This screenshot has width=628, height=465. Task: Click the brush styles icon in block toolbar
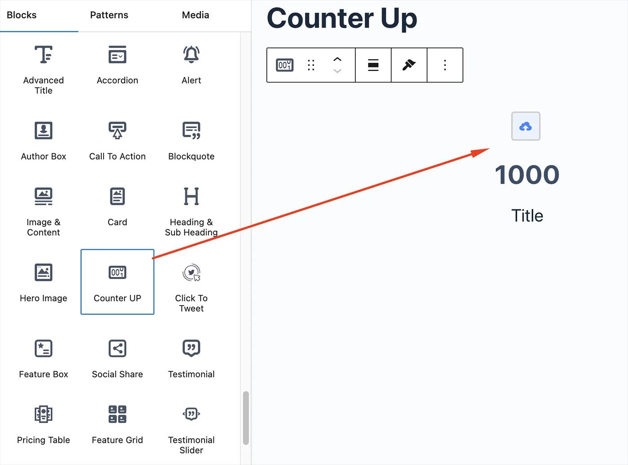[409, 65]
